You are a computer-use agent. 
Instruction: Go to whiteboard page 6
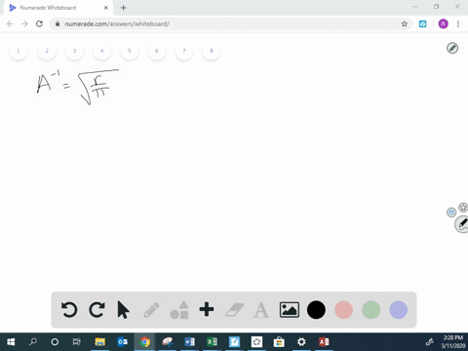(x=157, y=51)
